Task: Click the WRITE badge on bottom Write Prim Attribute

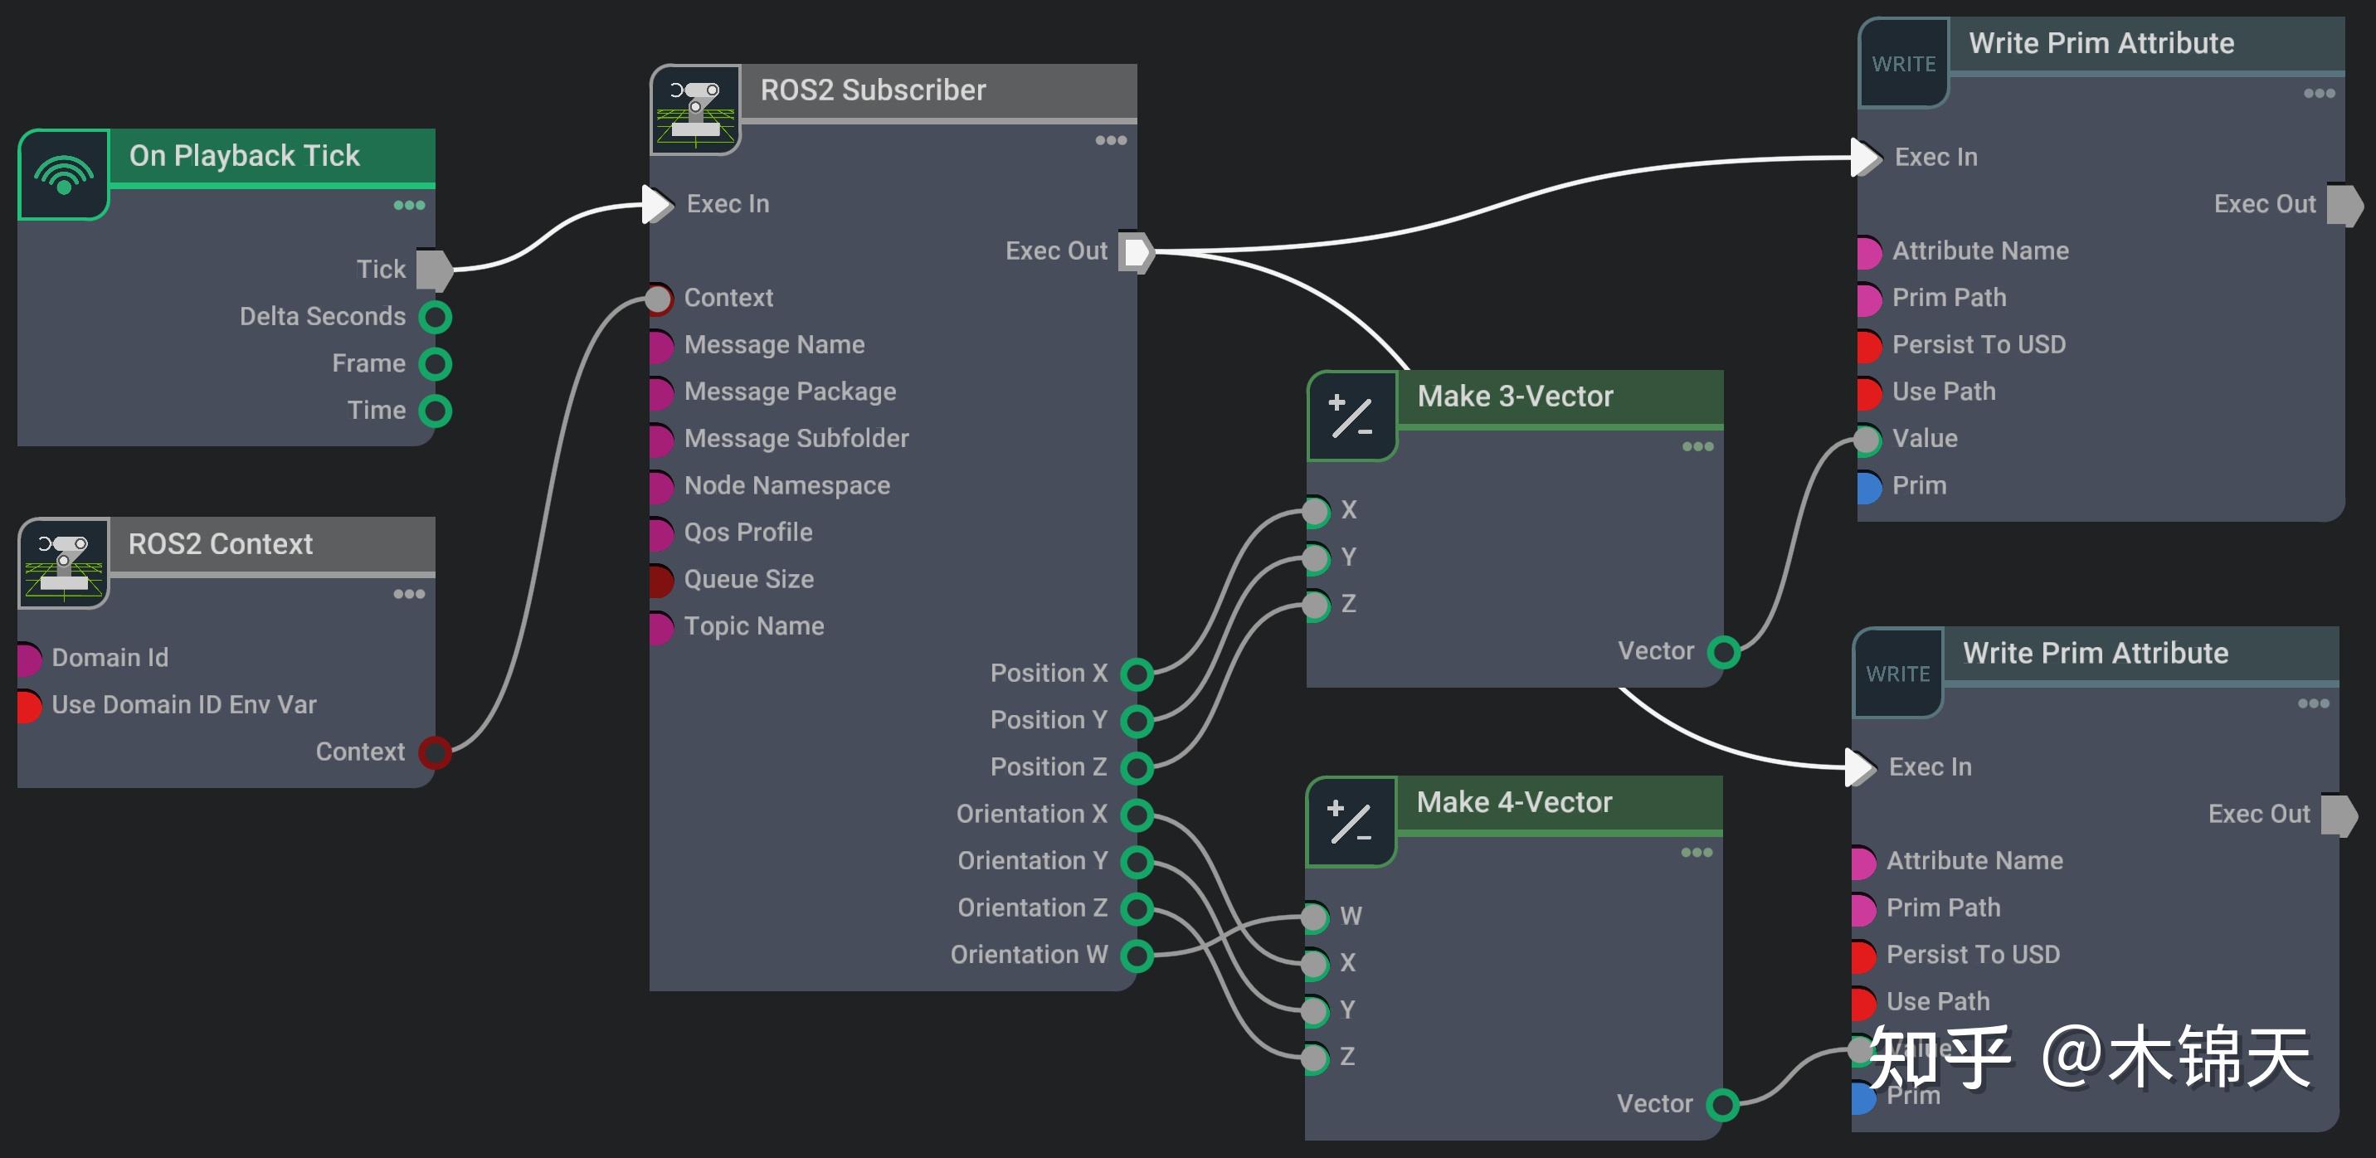Action: click(x=1897, y=672)
